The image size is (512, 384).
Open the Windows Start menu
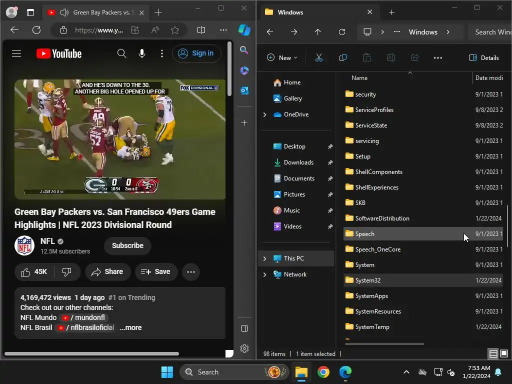[x=167, y=372]
